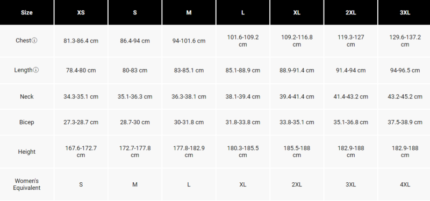
Task: Click the Women's Equivalent row label
Action: [x=27, y=184]
